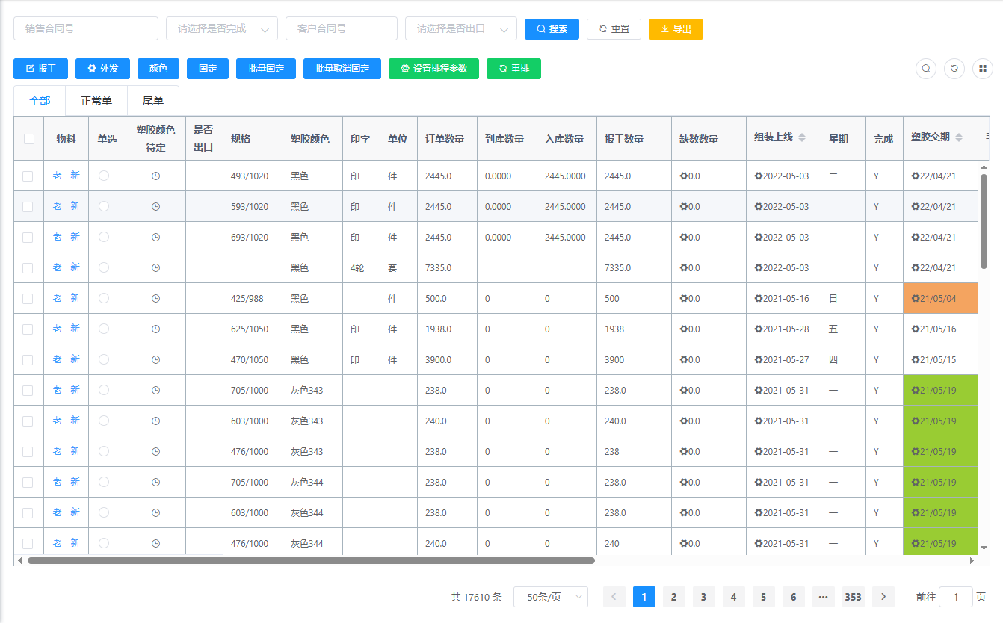The image size is (1003, 623).
Task: Check the checkbox for the 425/988 row
Action: (28, 299)
